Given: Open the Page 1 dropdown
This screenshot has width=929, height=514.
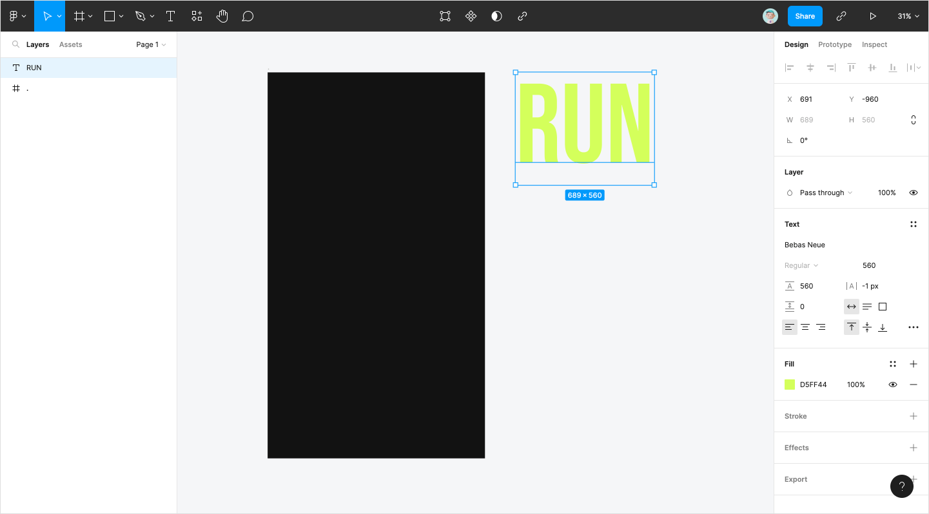Looking at the screenshot, I should [x=151, y=44].
